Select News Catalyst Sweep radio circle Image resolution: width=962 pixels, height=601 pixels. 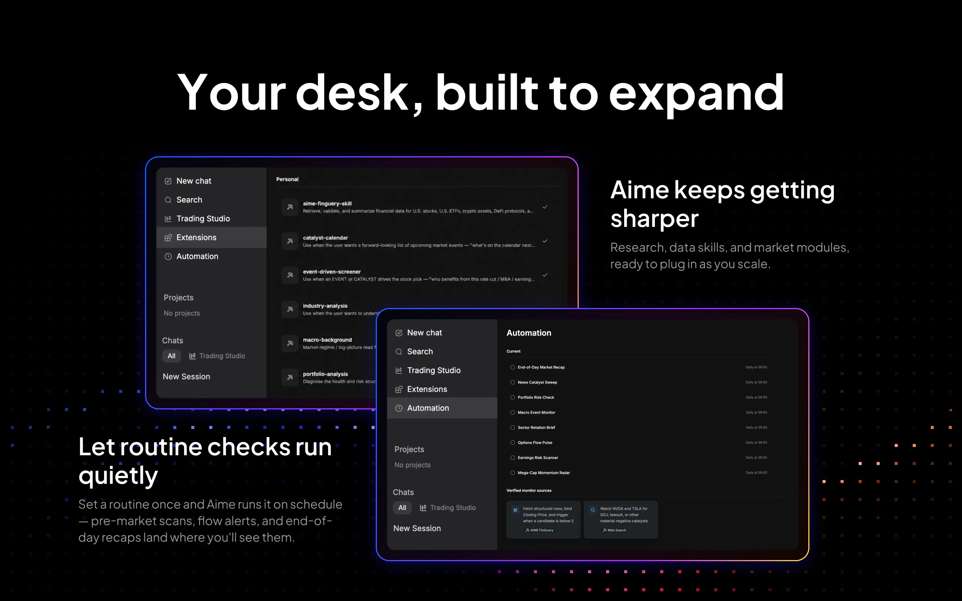513,382
